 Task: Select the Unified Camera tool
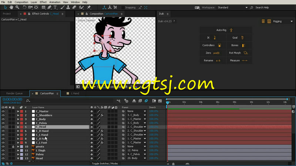tap(30, 7)
